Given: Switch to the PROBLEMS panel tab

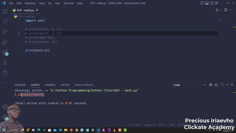Looking at the screenshot, I should [x=20, y=85].
